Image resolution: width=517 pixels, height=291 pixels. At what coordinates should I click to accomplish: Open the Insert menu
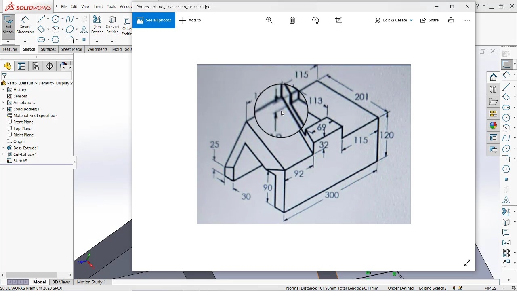click(x=98, y=6)
